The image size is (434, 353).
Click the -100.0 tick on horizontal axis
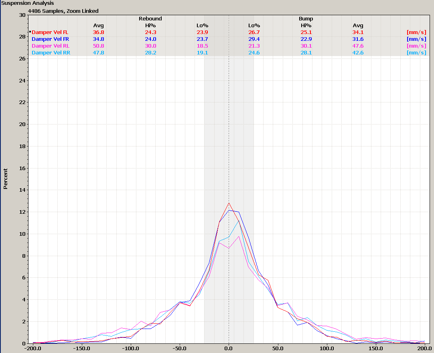(x=130, y=349)
